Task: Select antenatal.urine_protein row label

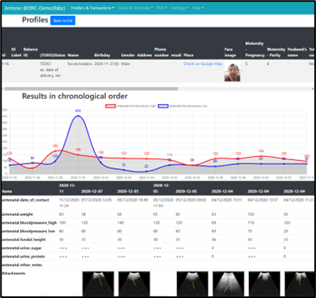Action: click(23, 257)
